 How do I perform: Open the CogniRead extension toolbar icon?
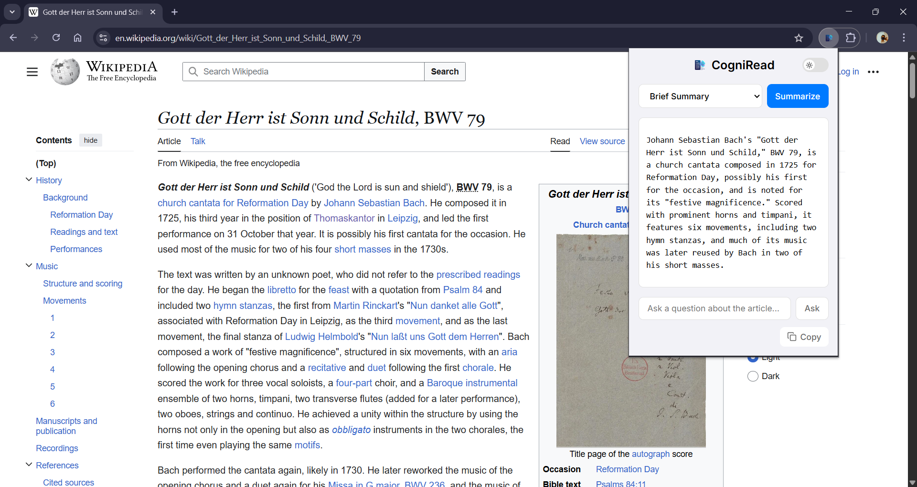(x=829, y=38)
